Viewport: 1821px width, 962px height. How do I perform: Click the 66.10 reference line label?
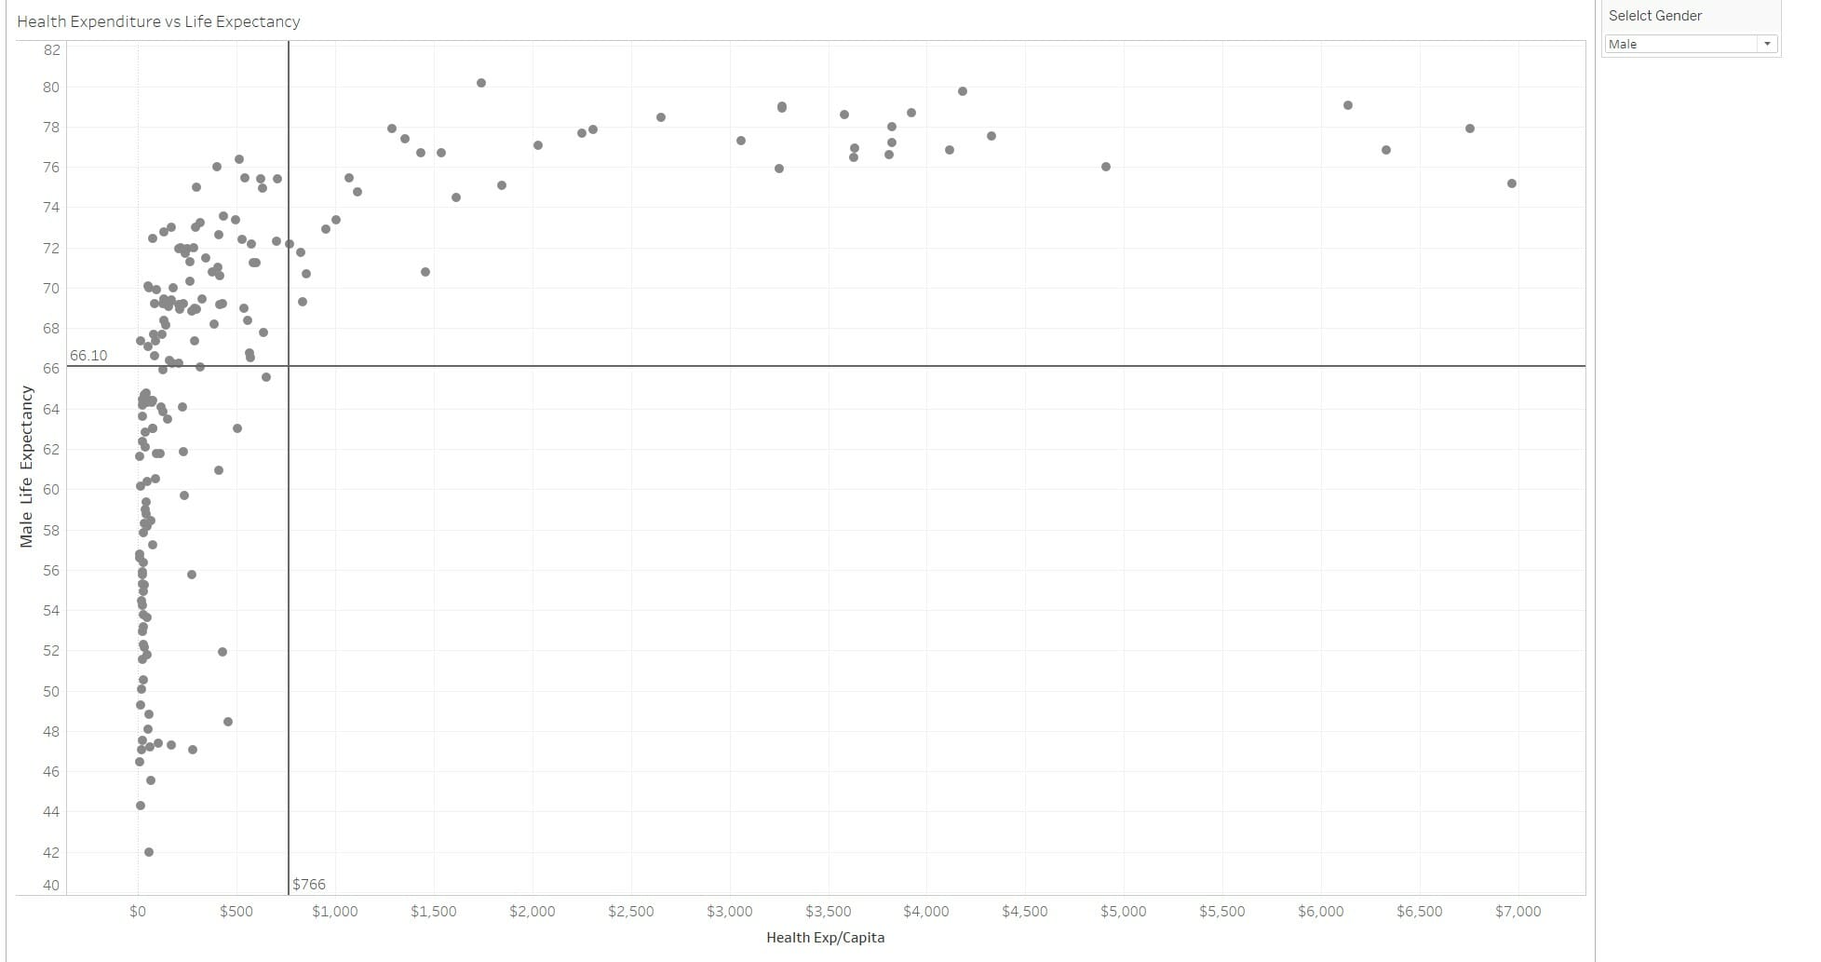[88, 356]
